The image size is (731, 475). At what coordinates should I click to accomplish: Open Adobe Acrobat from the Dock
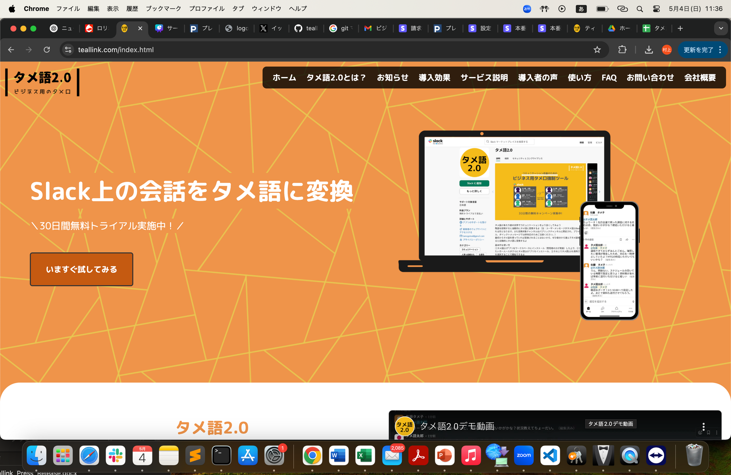tap(418, 455)
